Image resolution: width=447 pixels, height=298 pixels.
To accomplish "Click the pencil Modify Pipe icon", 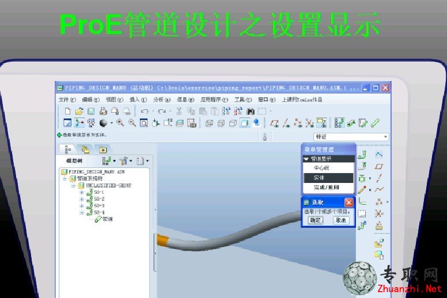I will (362, 190).
